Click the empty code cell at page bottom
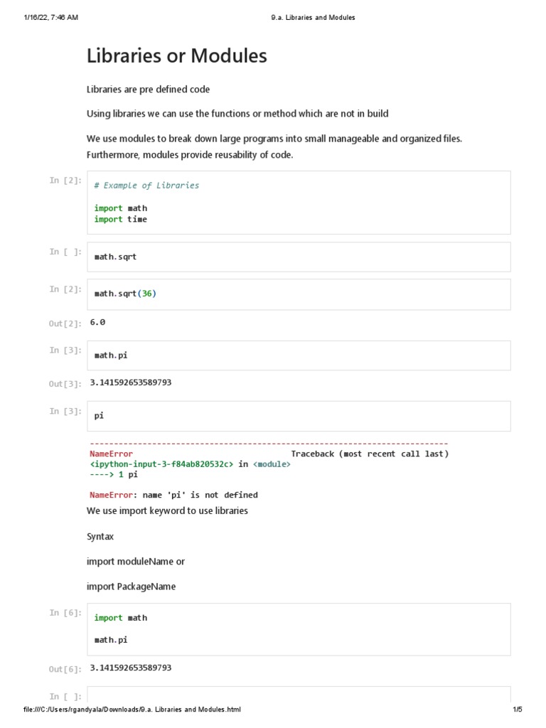Viewport: 546px width, 728px height. (x=299, y=696)
